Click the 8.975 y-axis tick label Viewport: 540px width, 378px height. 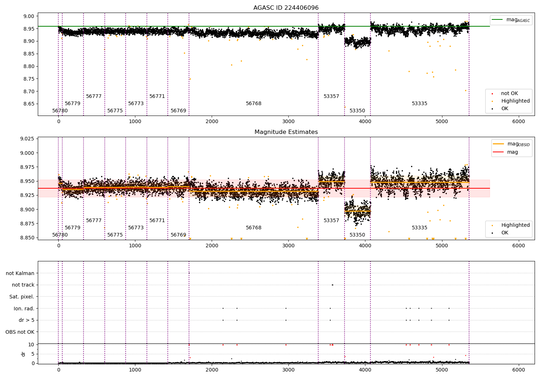tap(27, 167)
